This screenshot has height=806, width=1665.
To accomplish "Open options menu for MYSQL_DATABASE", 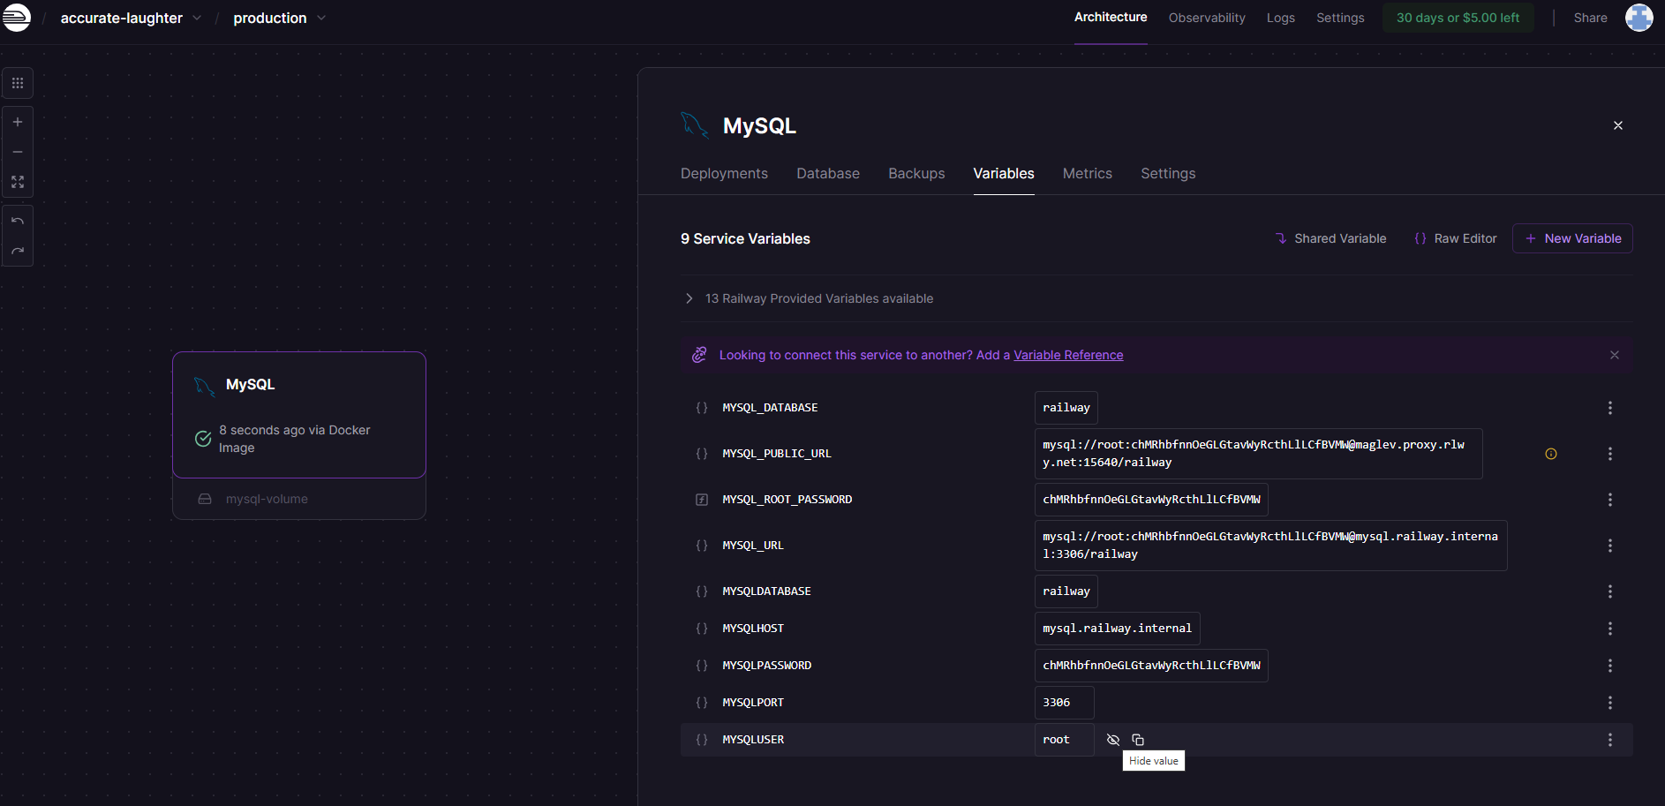I will tap(1610, 408).
